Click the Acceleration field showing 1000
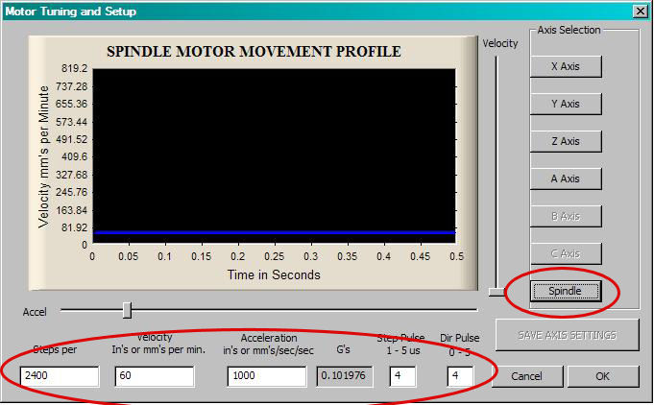This screenshot has height=405, width=654. tap(266, 376)
